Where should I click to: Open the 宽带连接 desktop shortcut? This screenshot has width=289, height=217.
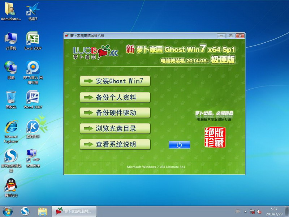pyautogui.click(x=33, y=158)
